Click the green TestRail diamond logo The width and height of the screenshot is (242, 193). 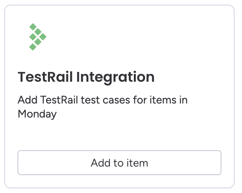(38, 37)
